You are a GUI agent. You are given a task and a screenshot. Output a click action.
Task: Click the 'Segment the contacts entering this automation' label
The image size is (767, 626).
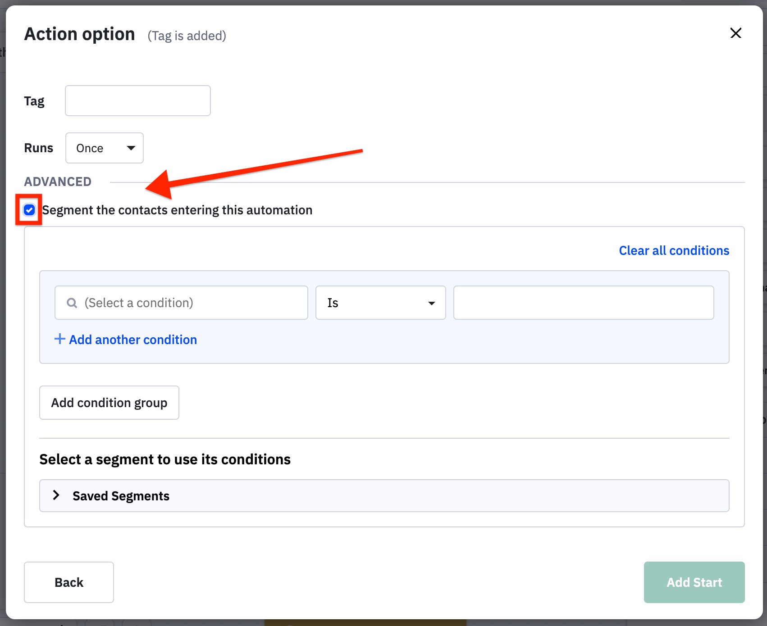177,210
